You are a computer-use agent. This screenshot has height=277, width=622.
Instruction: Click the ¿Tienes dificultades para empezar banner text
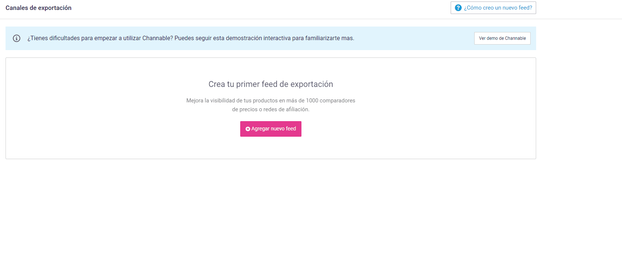click(191, 38)
